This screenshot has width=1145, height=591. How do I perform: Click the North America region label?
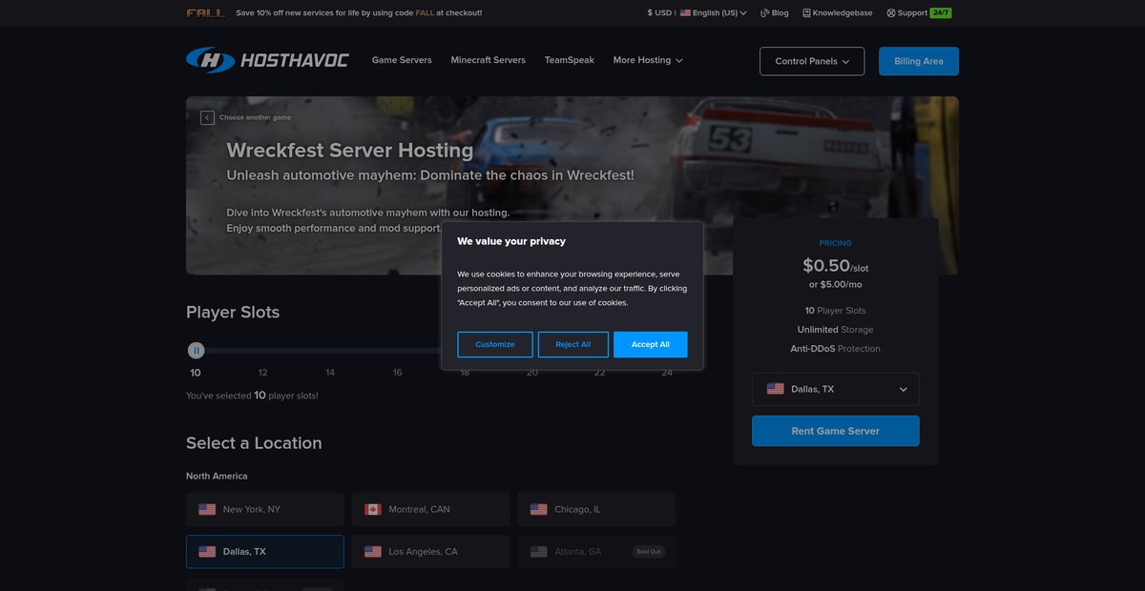pyautogui.click(x=217, y=476)
